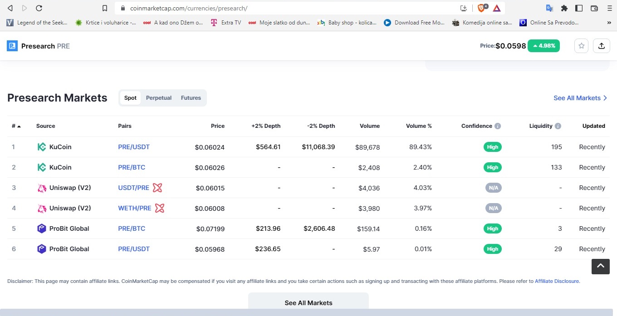Click the DEX icon next to WETH/PRE

(160, 208)
